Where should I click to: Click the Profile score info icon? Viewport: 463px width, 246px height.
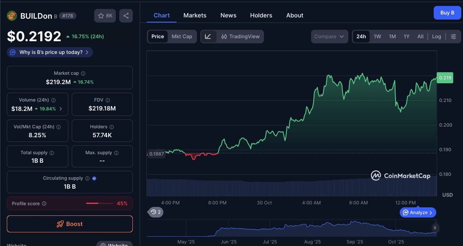pos(44,204)
